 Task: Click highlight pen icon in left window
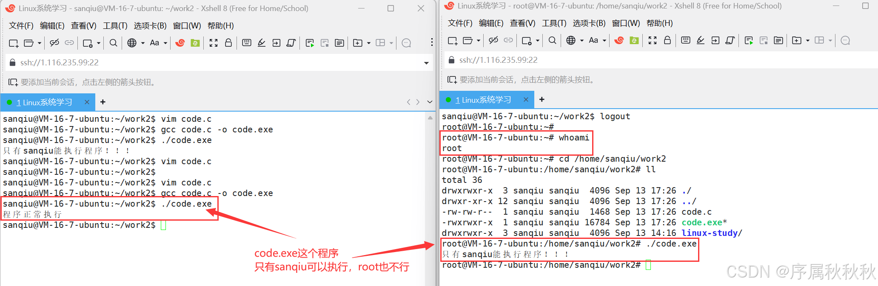tap(262, 43)
